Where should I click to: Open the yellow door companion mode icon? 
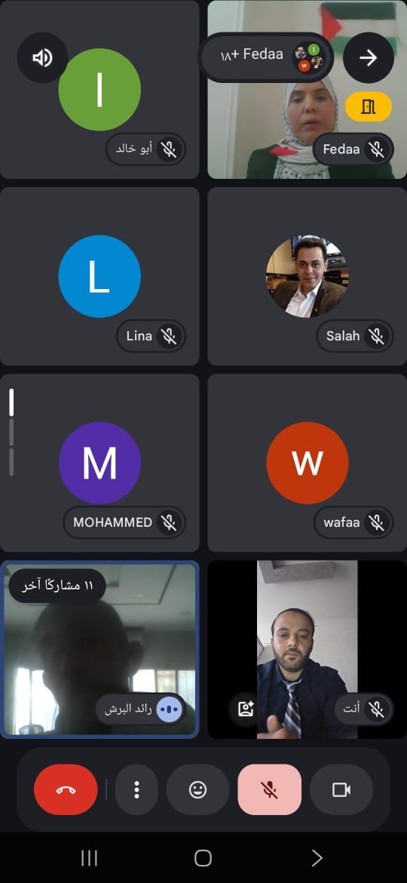coord(369,106)
